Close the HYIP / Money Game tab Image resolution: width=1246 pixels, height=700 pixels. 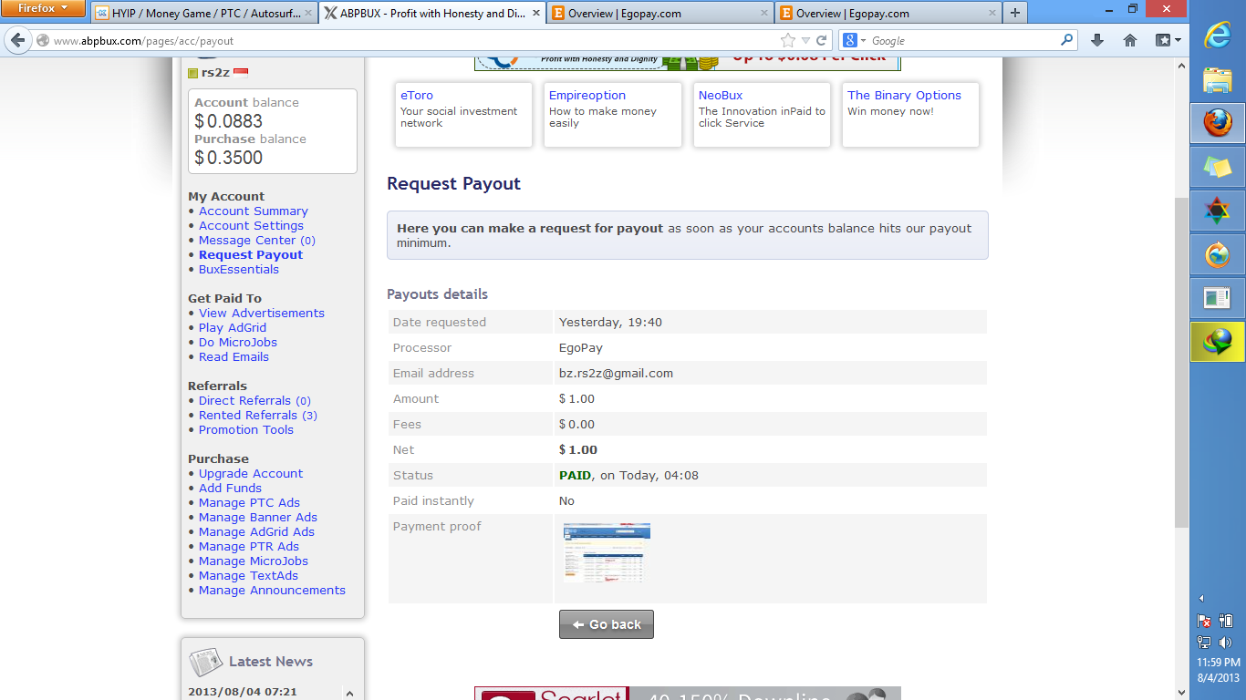pyautogui.click(x=308, y=14)
